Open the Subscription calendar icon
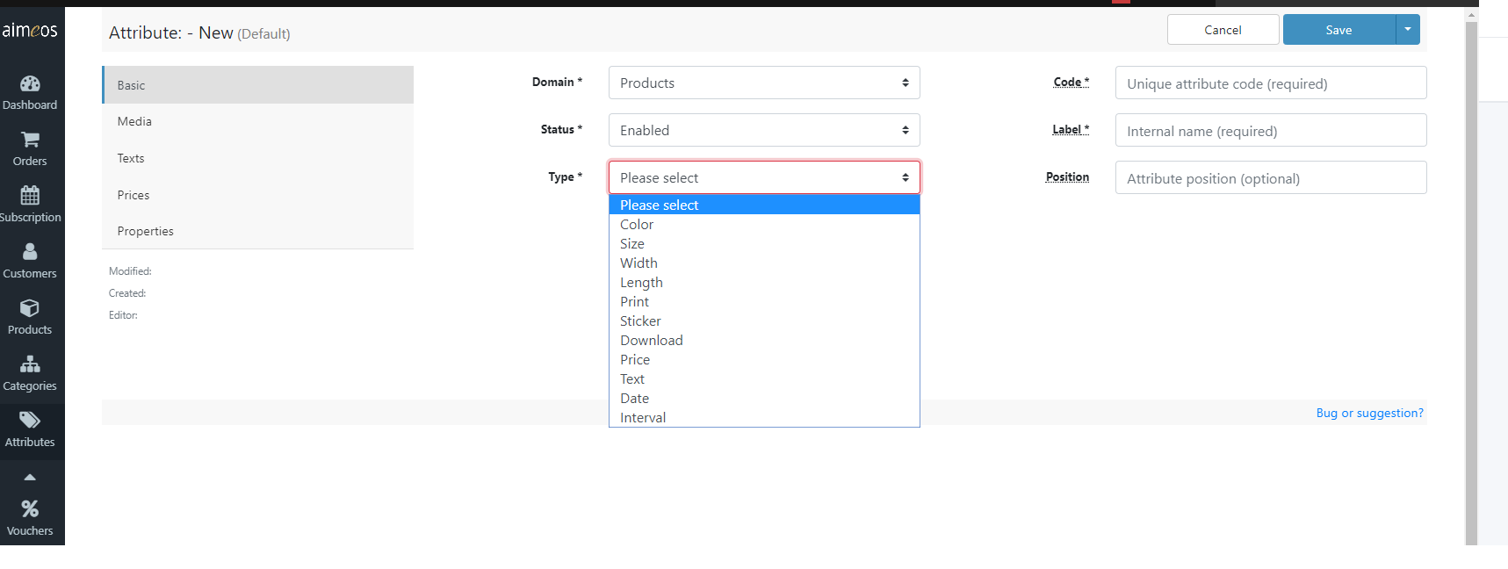 30,195
